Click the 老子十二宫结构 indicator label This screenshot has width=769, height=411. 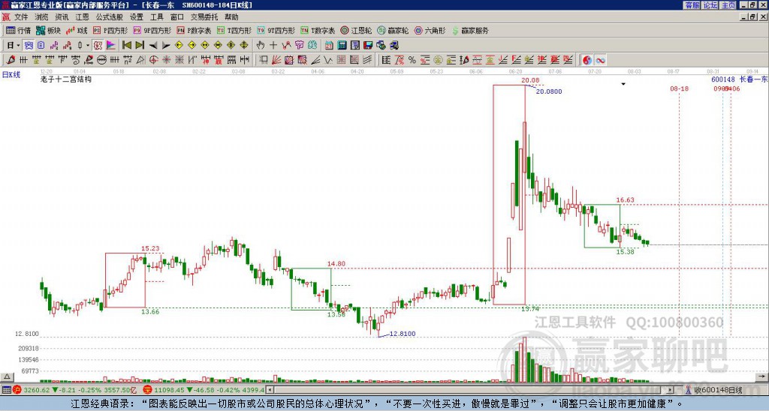pos(66,79)
